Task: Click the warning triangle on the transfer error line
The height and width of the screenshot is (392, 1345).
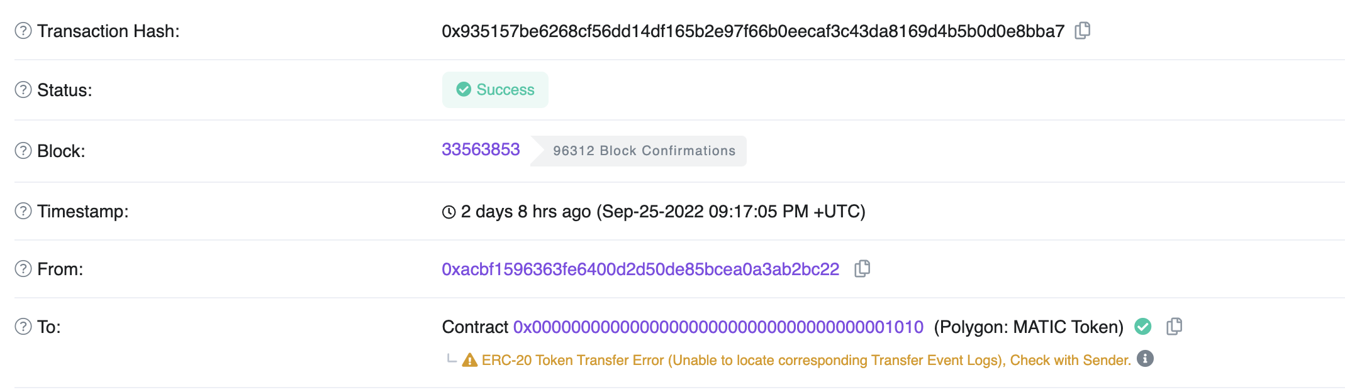Action: tap(469, 359)
